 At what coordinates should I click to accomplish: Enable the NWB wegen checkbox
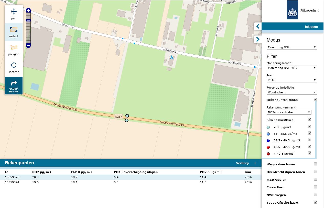(x=316, y=194)
